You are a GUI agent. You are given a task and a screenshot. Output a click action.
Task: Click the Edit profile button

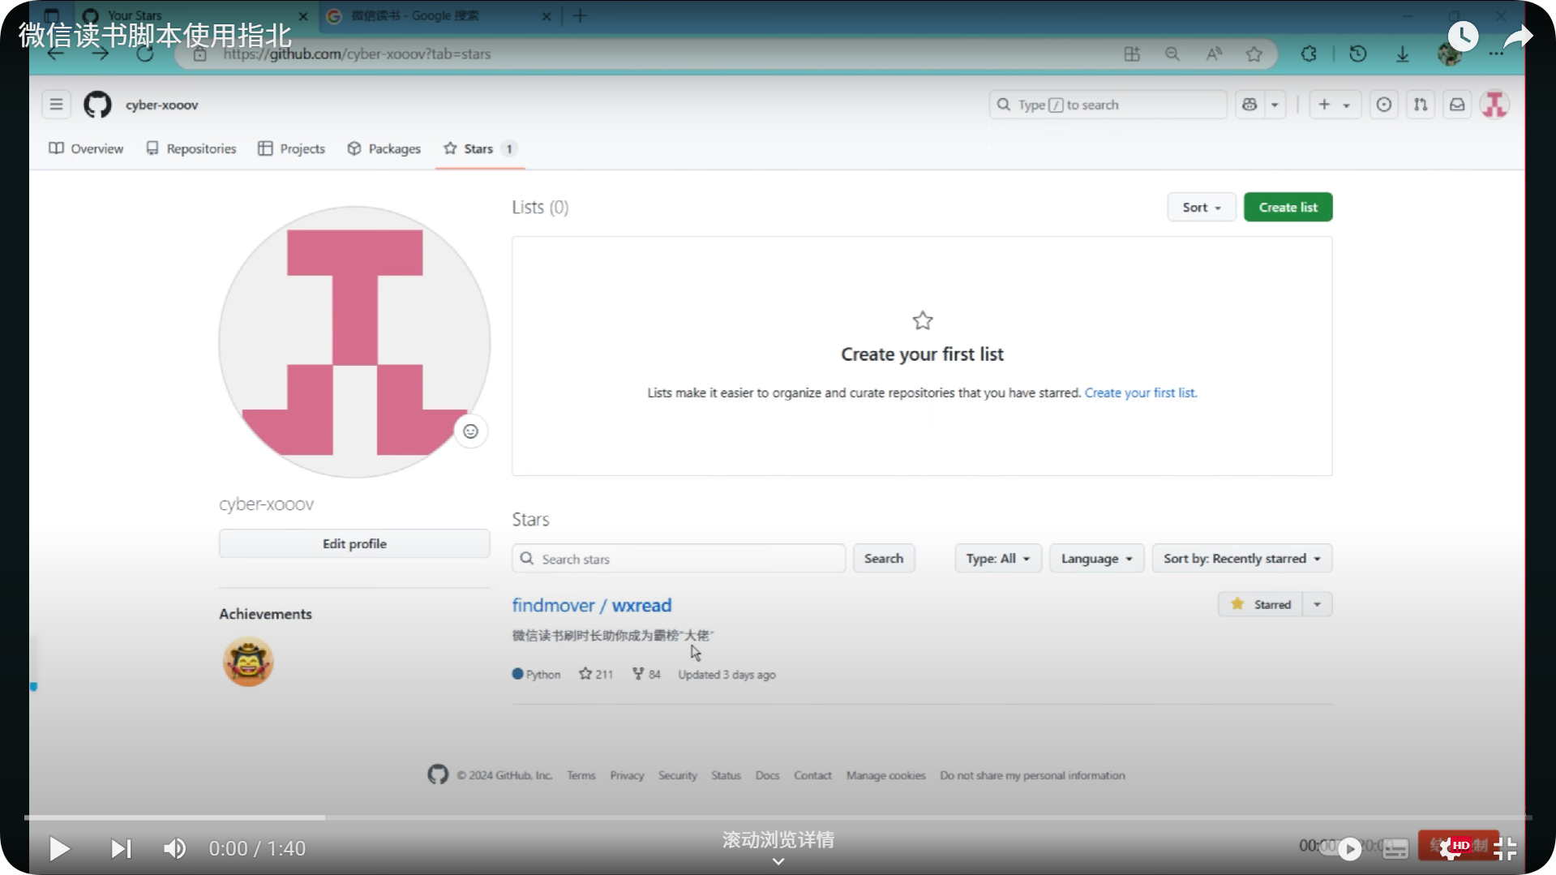click(354, 544)
